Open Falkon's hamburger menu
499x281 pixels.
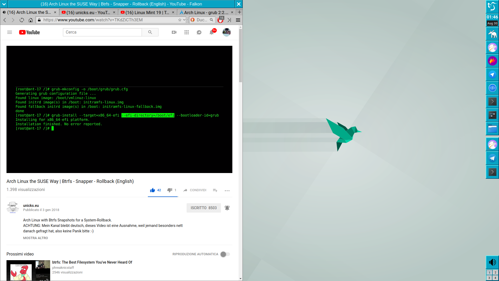pos(238,20)
